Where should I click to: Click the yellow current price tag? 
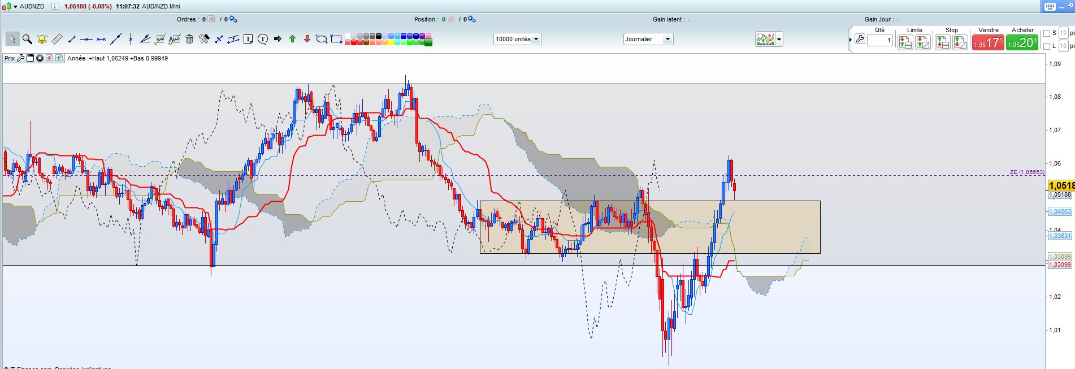pos(1061,185)
